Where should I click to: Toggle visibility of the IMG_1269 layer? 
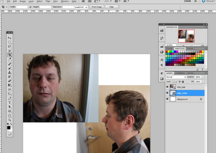[x=168, y=93]
